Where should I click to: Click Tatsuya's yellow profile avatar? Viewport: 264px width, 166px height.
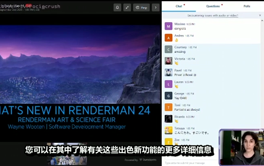(168, 131)
